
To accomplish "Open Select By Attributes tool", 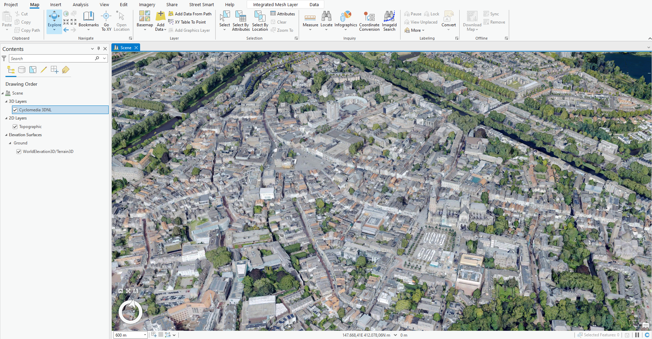I will click(241, 20).
